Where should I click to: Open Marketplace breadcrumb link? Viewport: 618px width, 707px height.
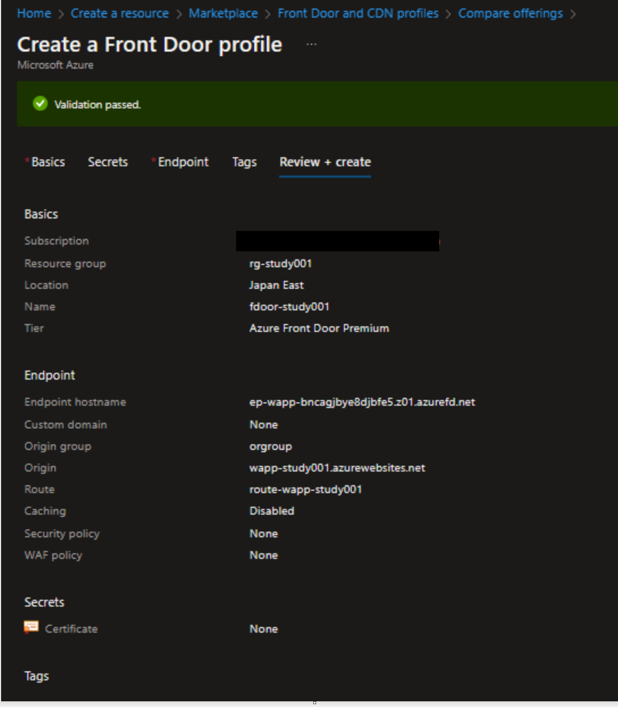coord(223,13)
